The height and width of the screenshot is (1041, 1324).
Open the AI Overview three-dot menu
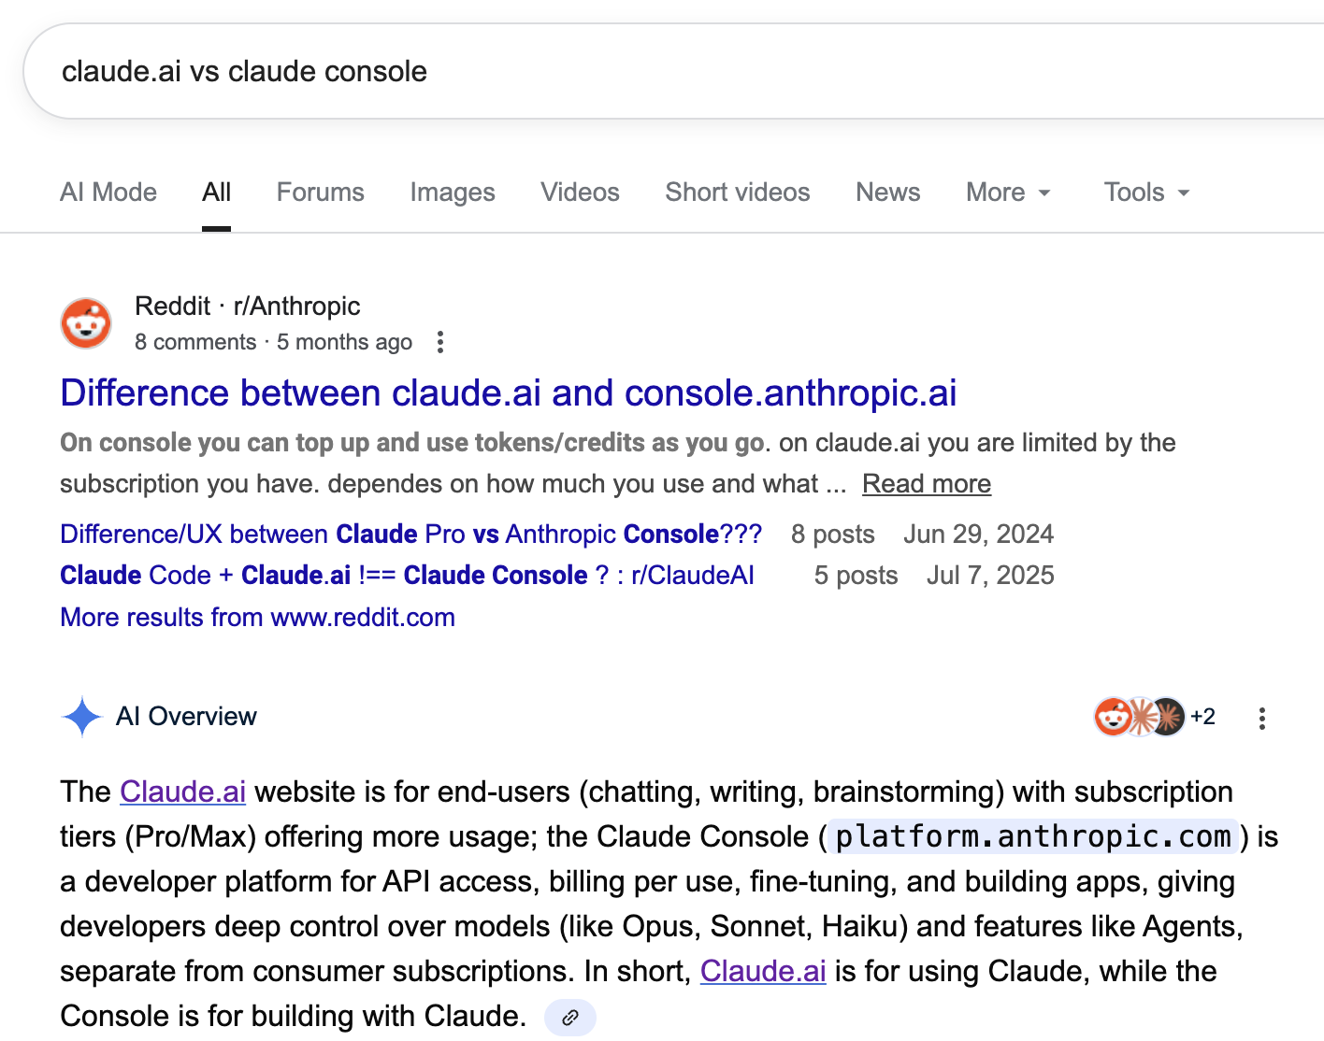point(1262,718)
